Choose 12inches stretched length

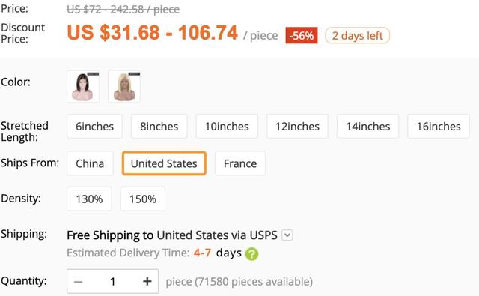tap(298, 127)
